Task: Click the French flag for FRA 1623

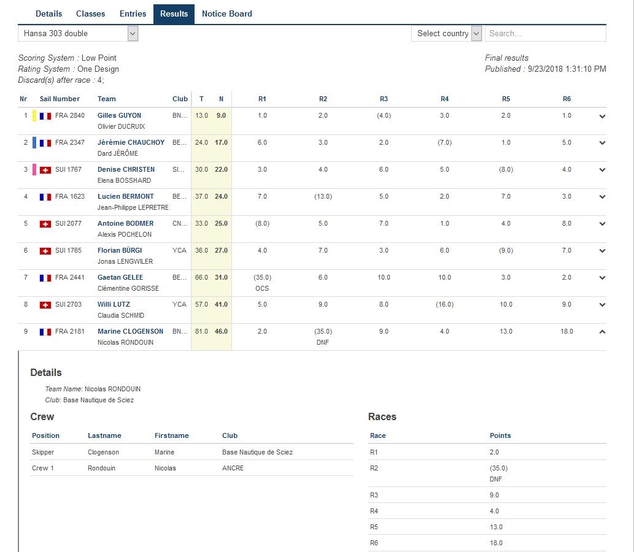Action: 45,197
